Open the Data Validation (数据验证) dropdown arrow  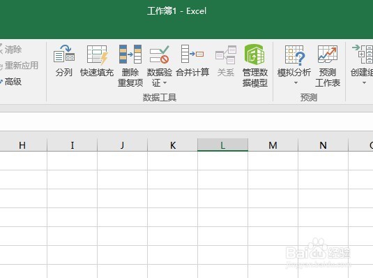pyautogui.click(x=165, y=83)
